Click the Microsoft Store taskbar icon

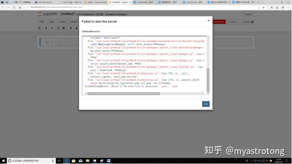coord(74,161)
